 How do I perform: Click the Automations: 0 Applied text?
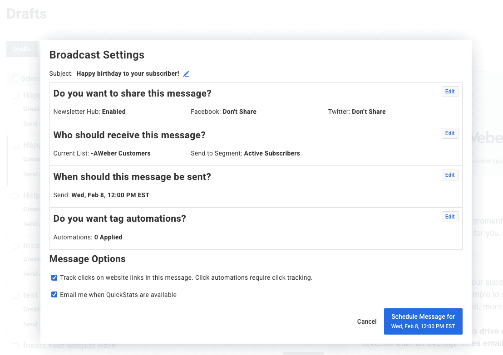point(88,237)
